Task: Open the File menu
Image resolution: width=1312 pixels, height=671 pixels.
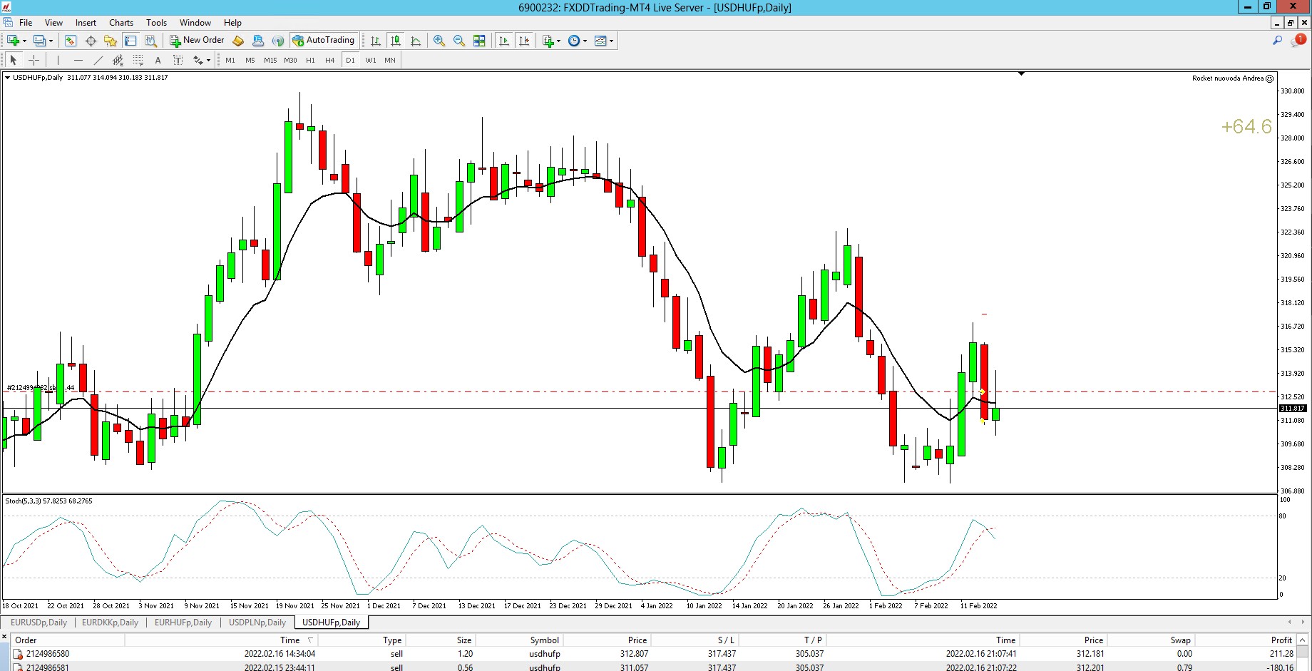Action: tap(26, 23)
